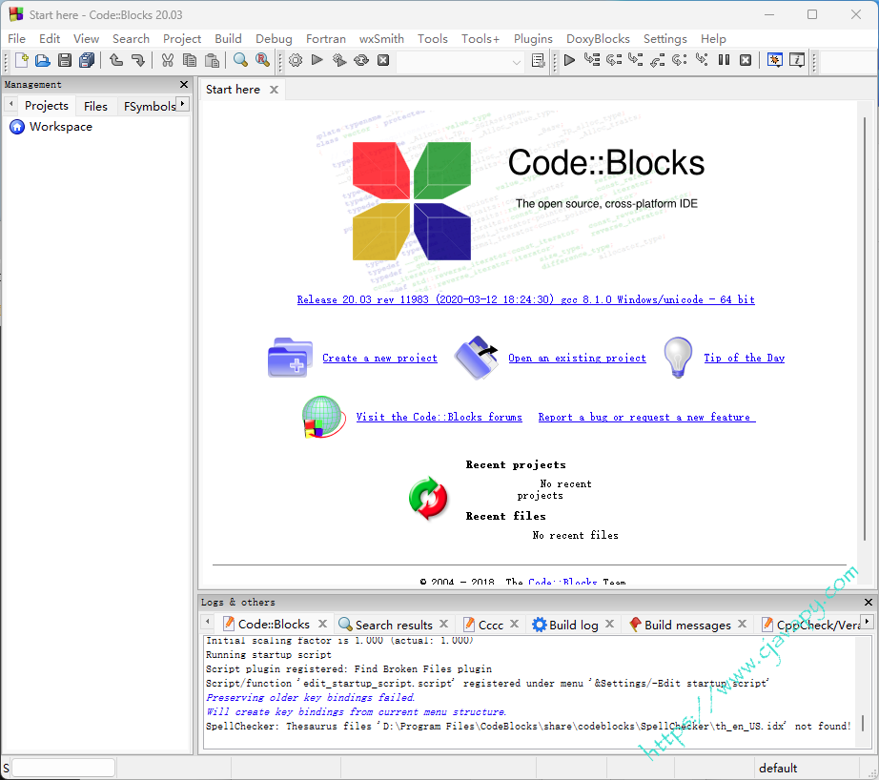Click the Replace magnifier icon
The height and width of the screenshot is (780, 879).
click(262, 60)
